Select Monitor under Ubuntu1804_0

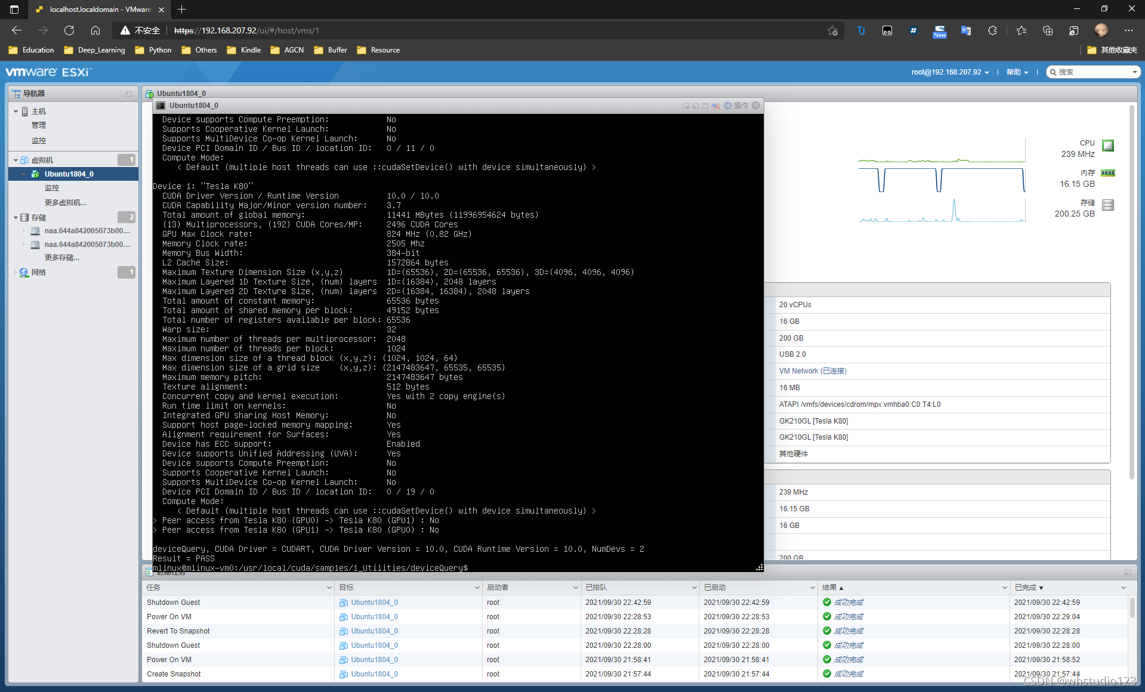point(52,188)
